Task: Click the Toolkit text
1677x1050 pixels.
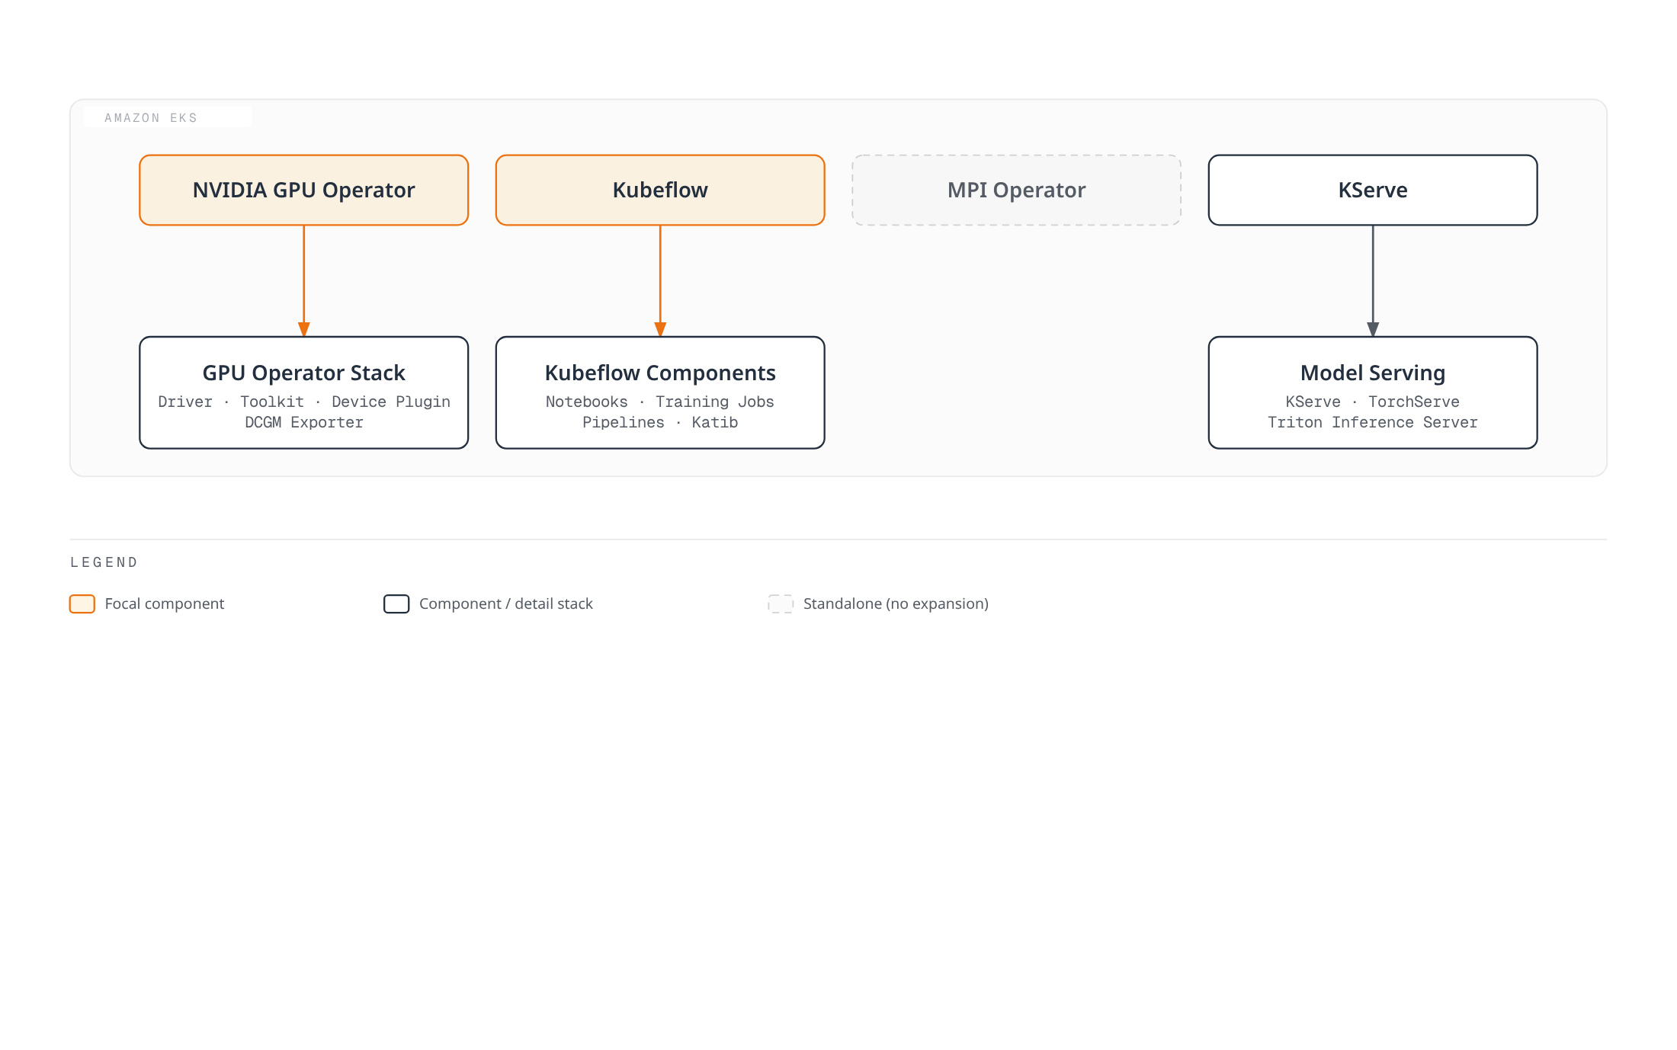Action: tap(272, 402)
